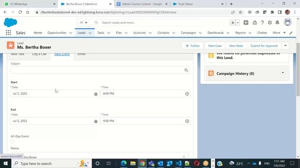Follow this lead

coord(192,46)
